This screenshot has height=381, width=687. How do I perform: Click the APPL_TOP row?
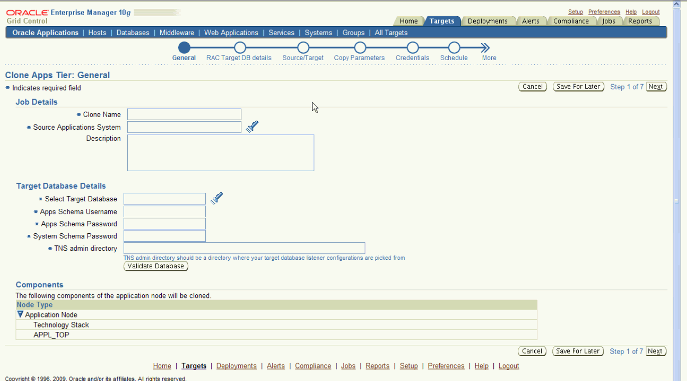pyautogui.click(x=276, y=335)
